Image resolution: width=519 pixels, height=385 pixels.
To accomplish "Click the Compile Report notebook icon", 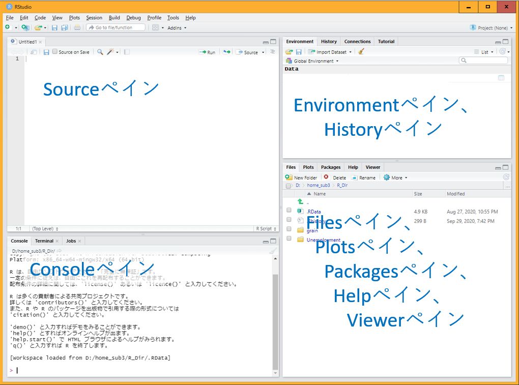I will click(127, 52).
